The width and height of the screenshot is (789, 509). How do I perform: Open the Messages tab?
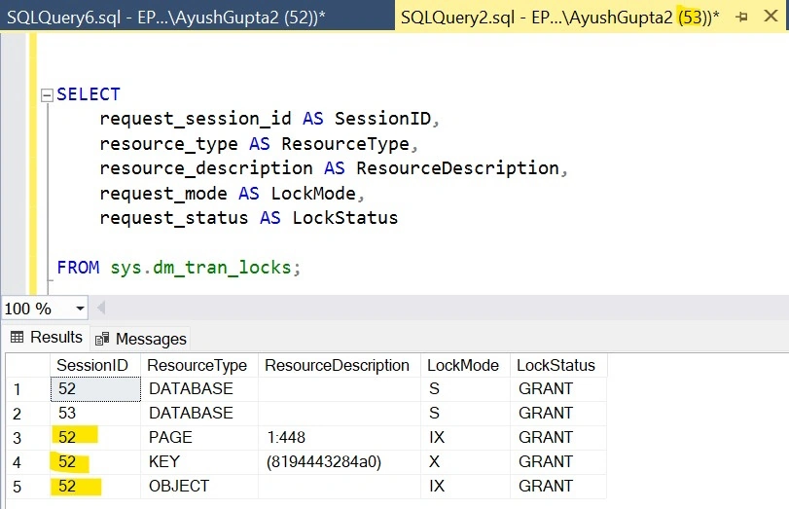pyautogui.click(x=141, y=339)
